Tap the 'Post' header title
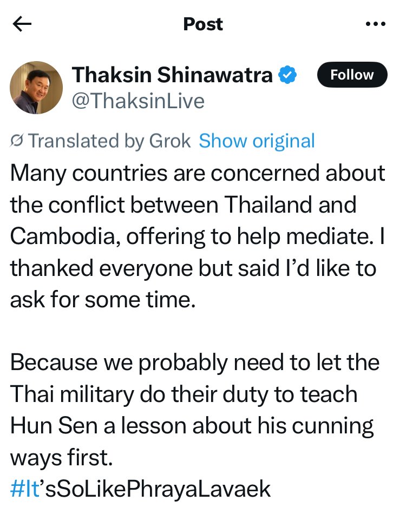406x514 pixels. (x=203, y=24)
